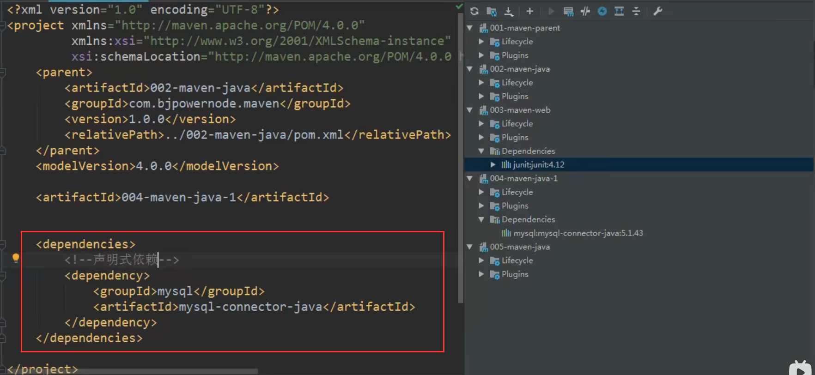Click Lifecycle label under 004-maven-java-1

click(x=517, y=192)
